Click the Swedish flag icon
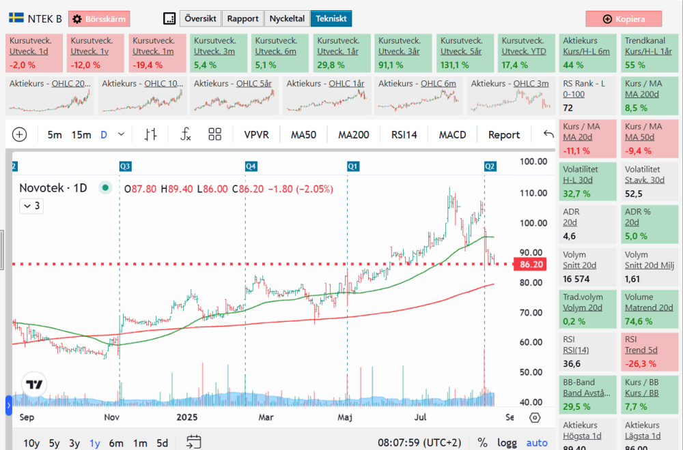 [16, 18]
